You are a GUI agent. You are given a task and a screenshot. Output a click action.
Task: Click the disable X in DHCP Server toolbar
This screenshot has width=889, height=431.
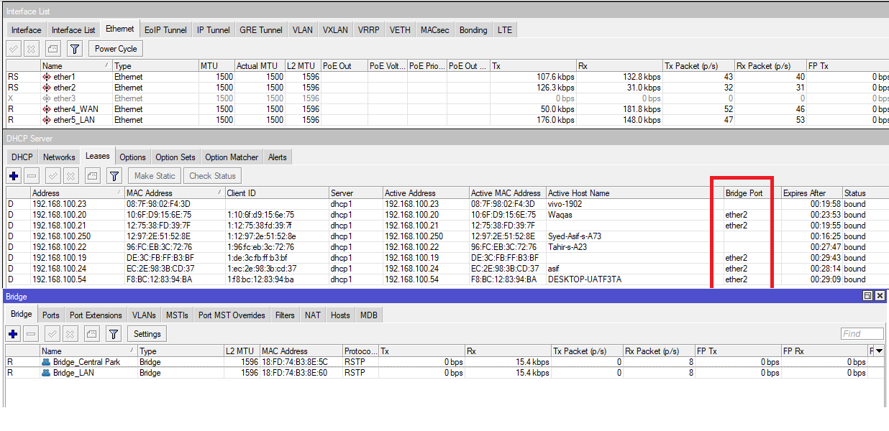(70, 175)
